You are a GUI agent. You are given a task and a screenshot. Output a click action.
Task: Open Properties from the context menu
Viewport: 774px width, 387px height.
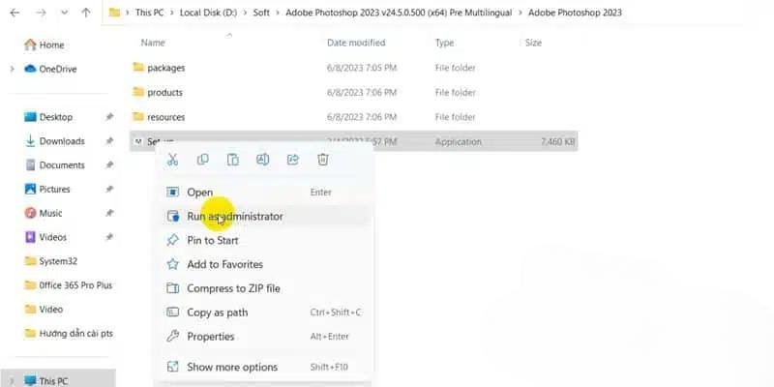[x=210, y=336]
